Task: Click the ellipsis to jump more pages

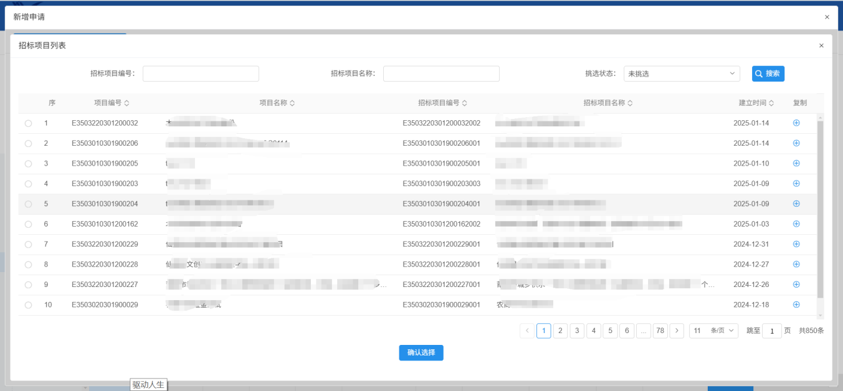Action: 644,331
